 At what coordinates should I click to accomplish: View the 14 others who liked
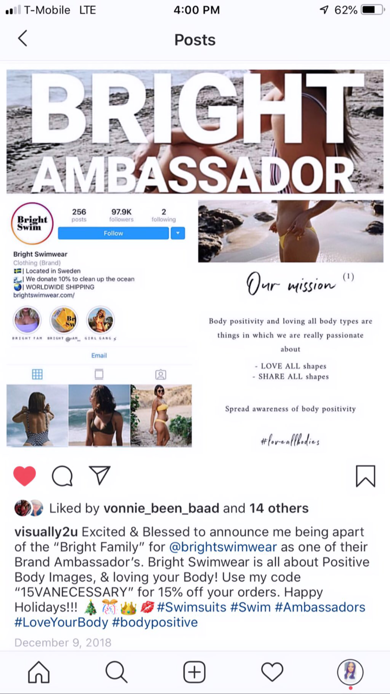(x=279, y=508)
